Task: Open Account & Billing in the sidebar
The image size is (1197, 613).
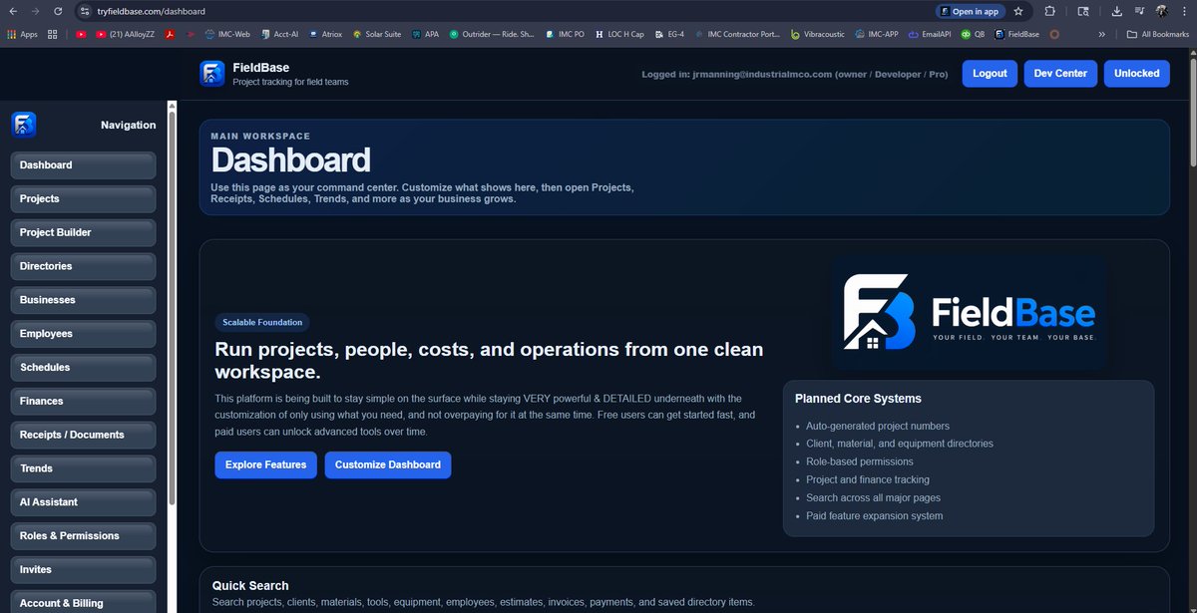Action: tap(83, 602)
